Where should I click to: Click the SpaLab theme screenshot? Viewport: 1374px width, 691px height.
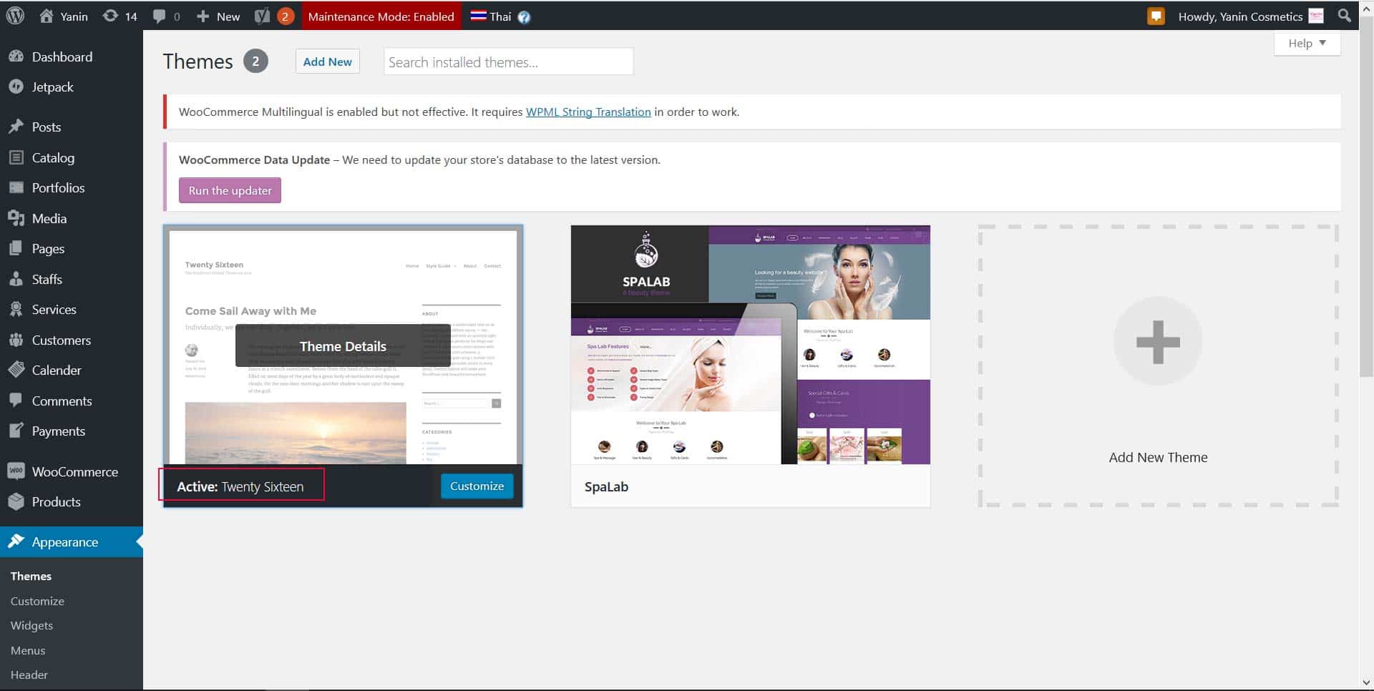click(x=751, y=345)
